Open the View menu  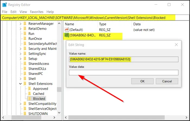[23, 12]
